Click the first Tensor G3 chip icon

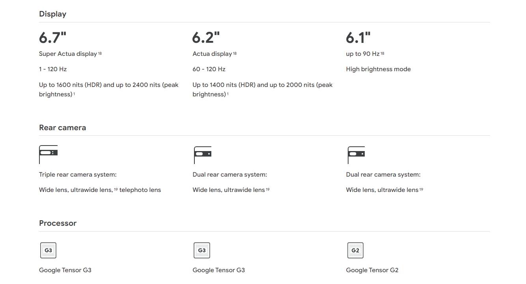48,250
